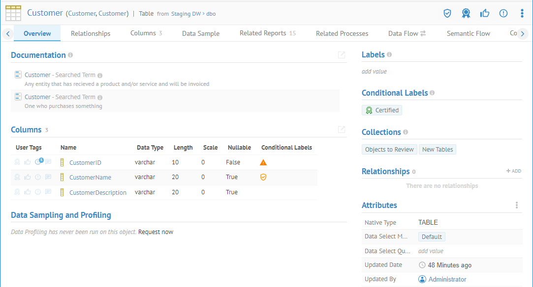533x287 pixels.
Task: Click the thumbs-up endorse icon in header
Action: (485, 13)
